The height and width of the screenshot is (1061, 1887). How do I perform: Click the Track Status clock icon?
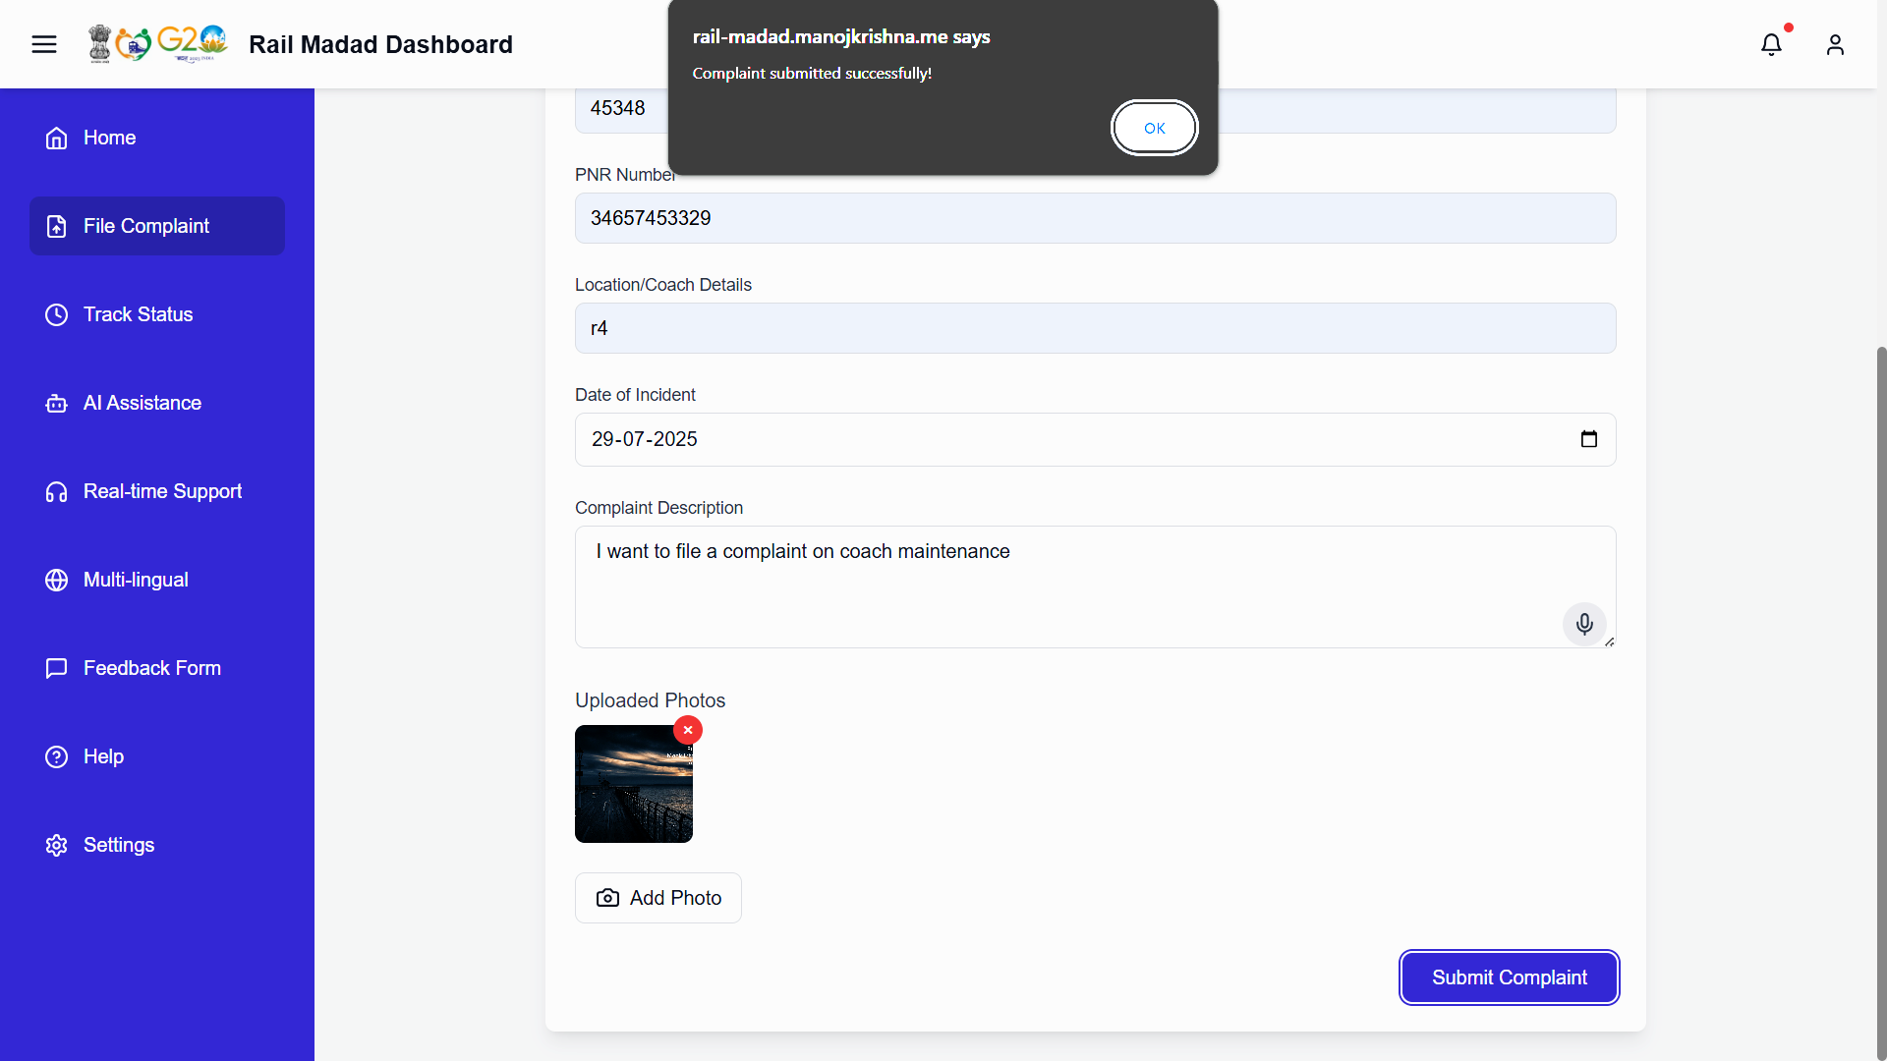tap(56, 314)
